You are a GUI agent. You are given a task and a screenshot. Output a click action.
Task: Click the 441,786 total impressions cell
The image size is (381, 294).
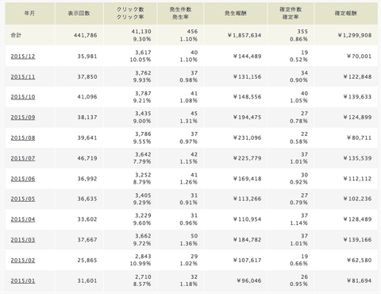click(86, 35)
